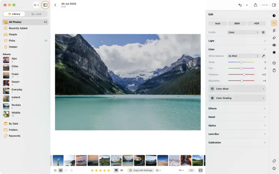Open the three-dots more options menu
The image size is (279, 174).
265,5
